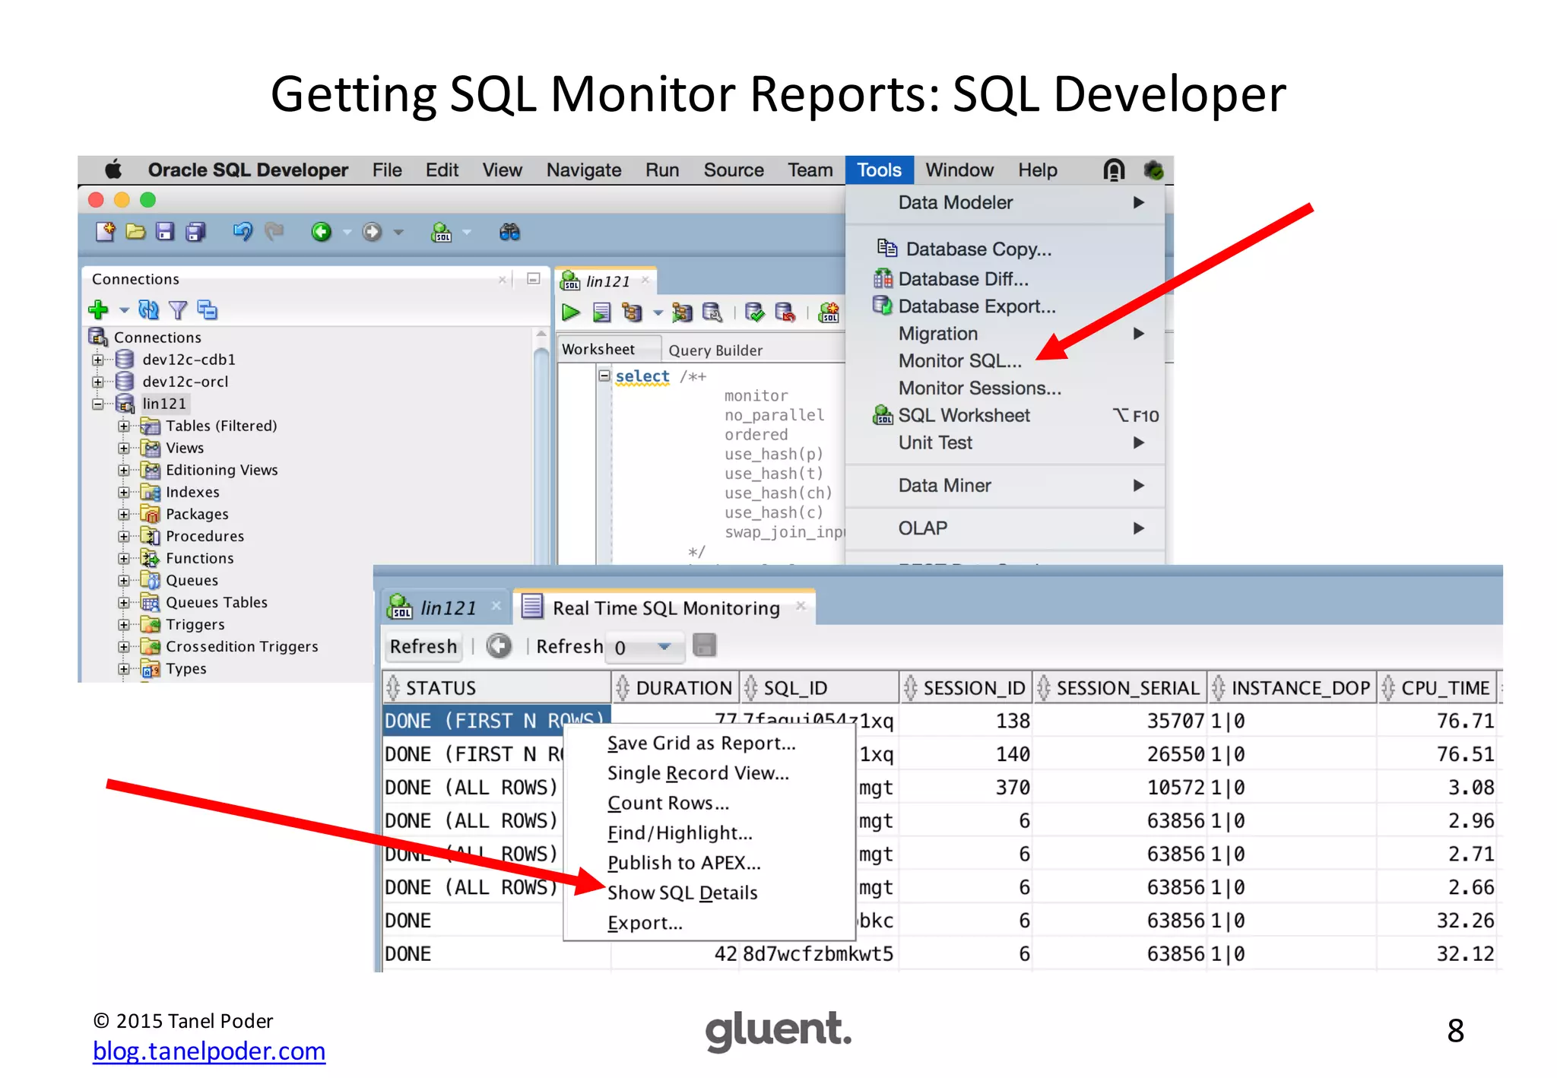This screenshot has height=1078, width=1557.
Task: Click the Commit icon in worksheet toolbar
Action: click(x=755, y=312)
